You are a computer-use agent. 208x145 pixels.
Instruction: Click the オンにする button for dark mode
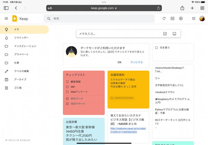136,62
